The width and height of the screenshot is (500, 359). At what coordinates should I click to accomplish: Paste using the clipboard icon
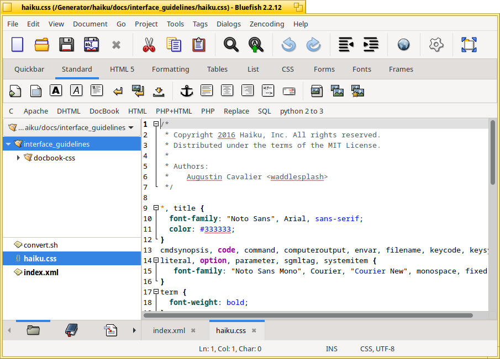coord(199,45)
